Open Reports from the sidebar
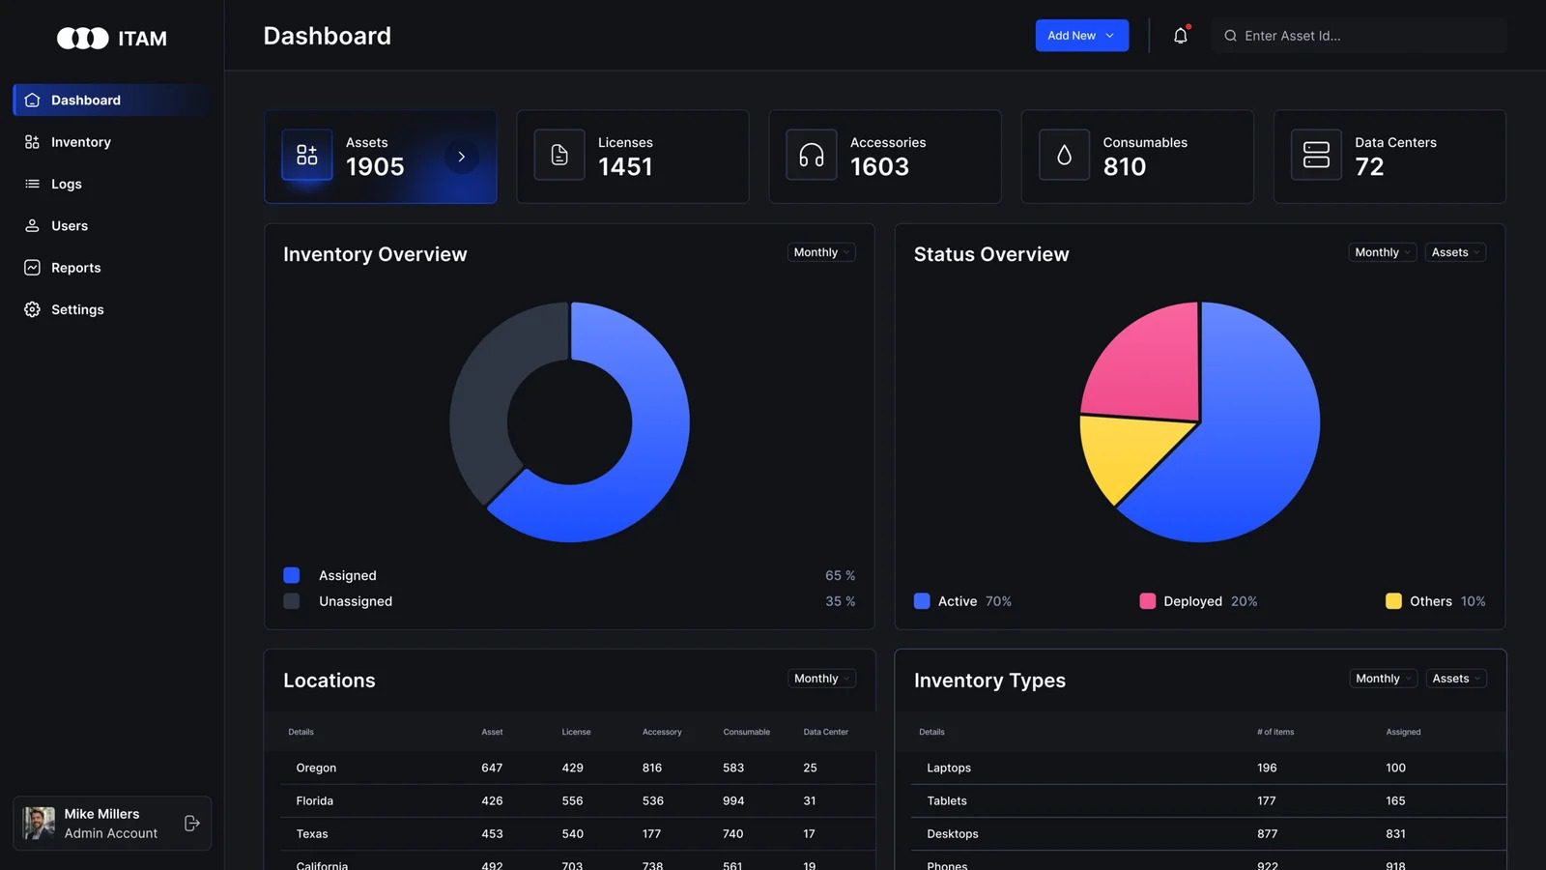Screen dimensions: 1546x870 pos(75,268)
